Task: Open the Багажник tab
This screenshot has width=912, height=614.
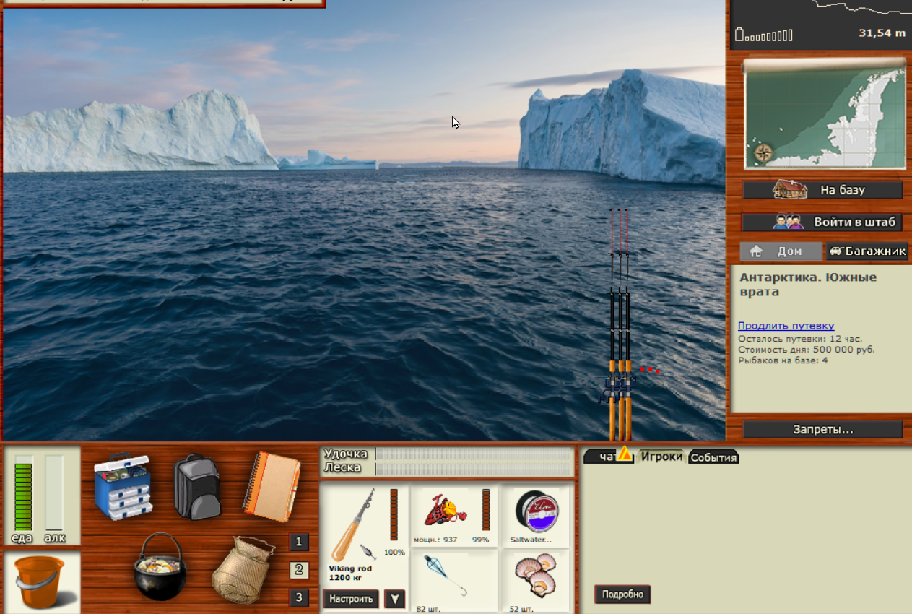Action: click(x=867, y=251)
